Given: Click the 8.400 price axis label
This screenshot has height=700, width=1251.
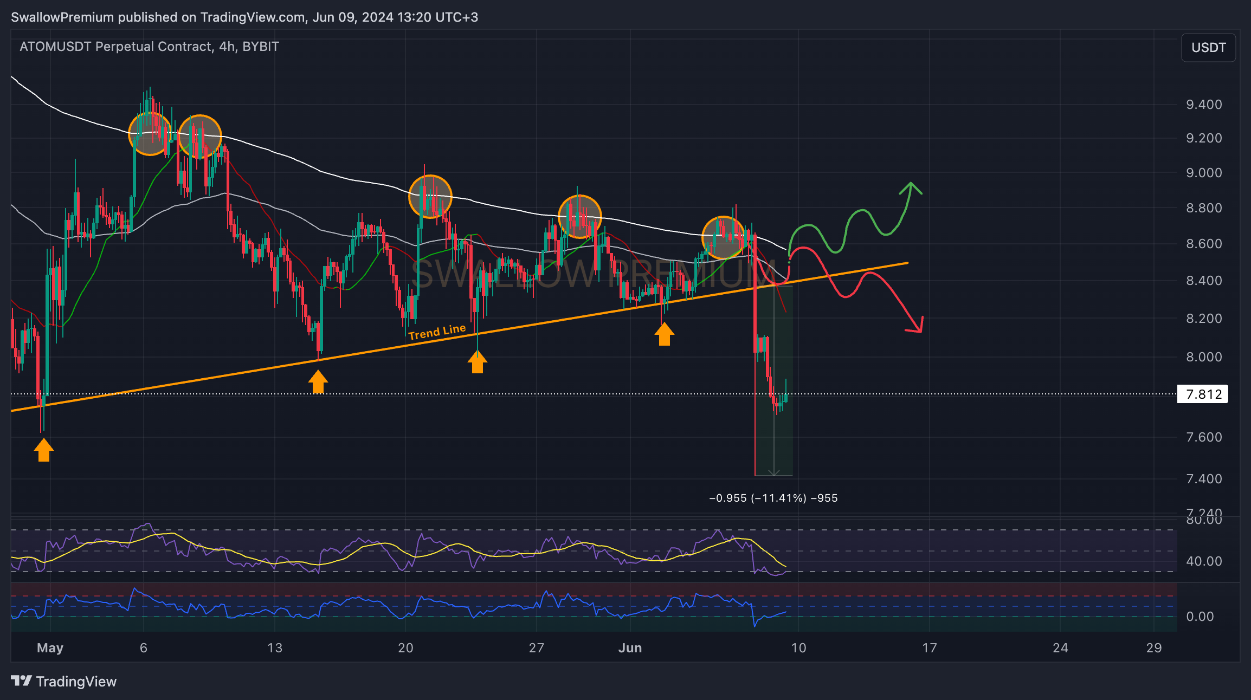Looking at the screenshot, I should [x=1204, y=281].
